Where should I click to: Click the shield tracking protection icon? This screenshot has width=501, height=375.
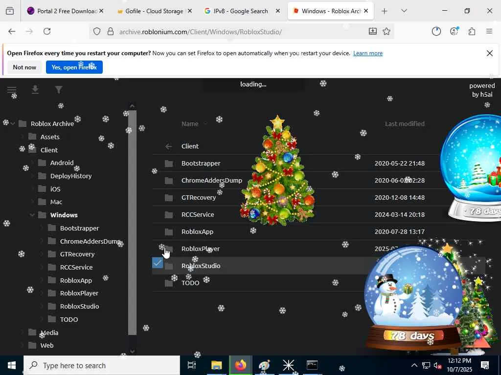[x=97, y=31]
